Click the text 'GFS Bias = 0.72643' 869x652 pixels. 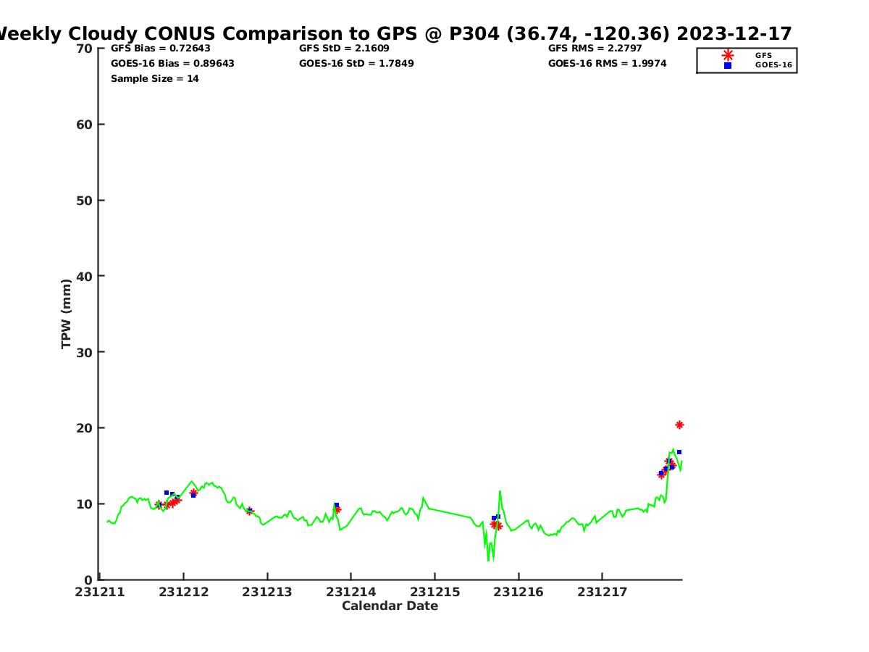pyautogui.click(x=161, y=49)
